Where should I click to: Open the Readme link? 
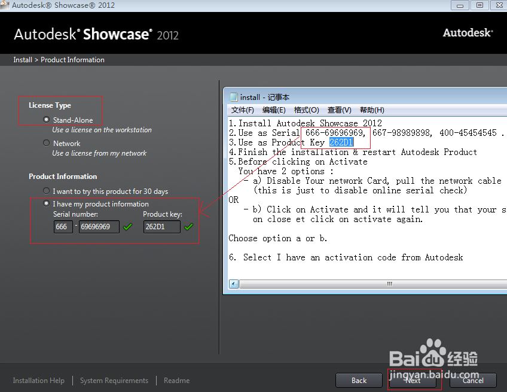click(176, 381)
